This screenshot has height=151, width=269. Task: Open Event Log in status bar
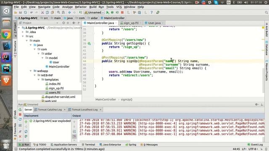[255, 145]
